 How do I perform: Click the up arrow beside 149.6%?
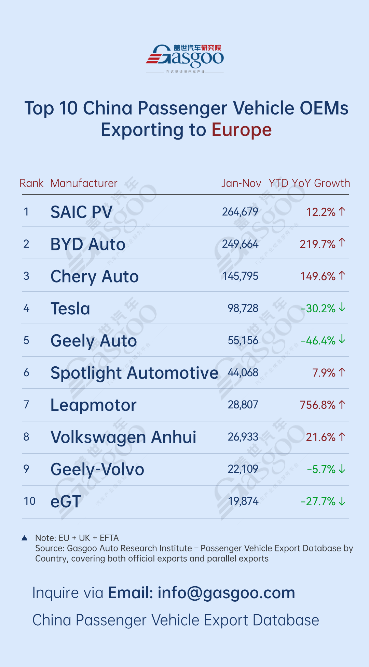342,276
